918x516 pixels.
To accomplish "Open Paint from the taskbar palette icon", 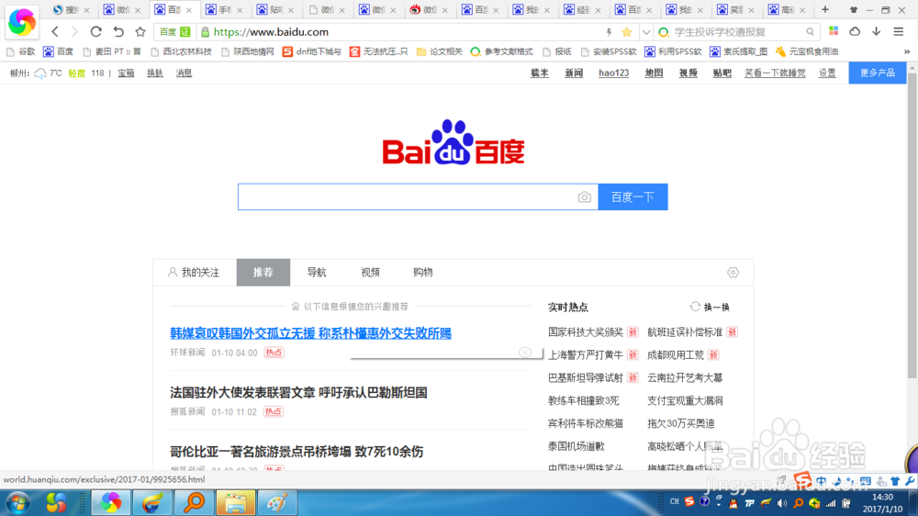I will tap(277, 503).
